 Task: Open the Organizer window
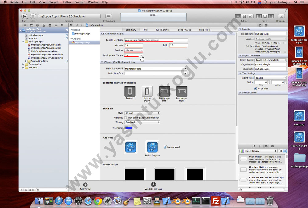pos(281,16)
